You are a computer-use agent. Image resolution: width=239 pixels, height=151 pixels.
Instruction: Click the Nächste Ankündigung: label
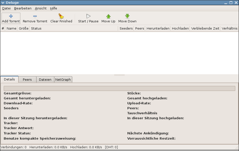(x=148, y=133)
